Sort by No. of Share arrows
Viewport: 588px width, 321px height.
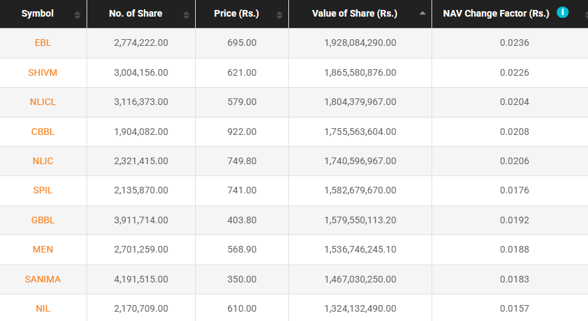[x=186, y=15]
